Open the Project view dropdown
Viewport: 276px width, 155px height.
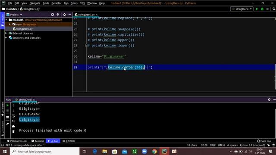(14, 15)
